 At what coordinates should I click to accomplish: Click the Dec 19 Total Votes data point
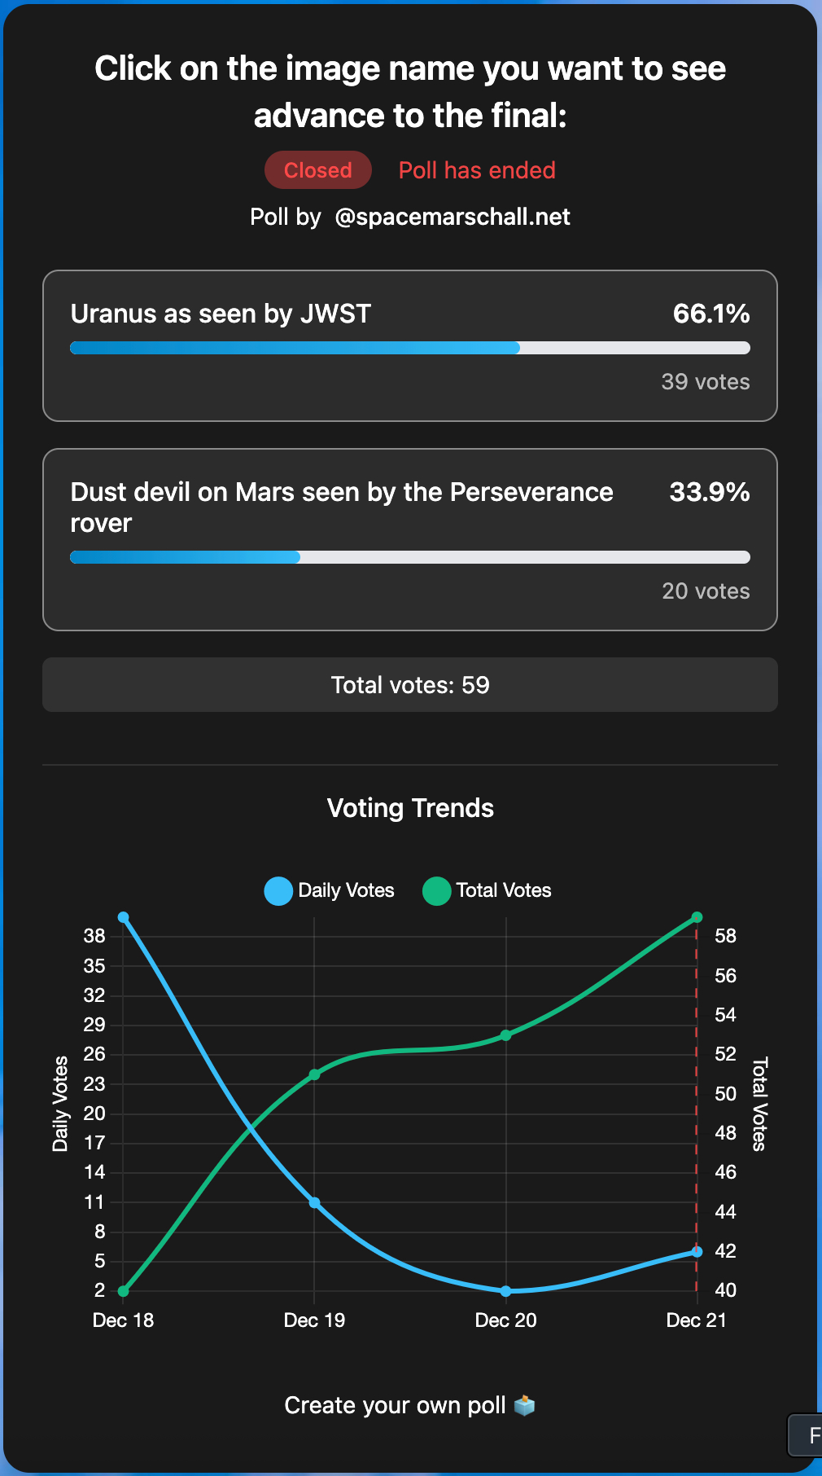315,1074
